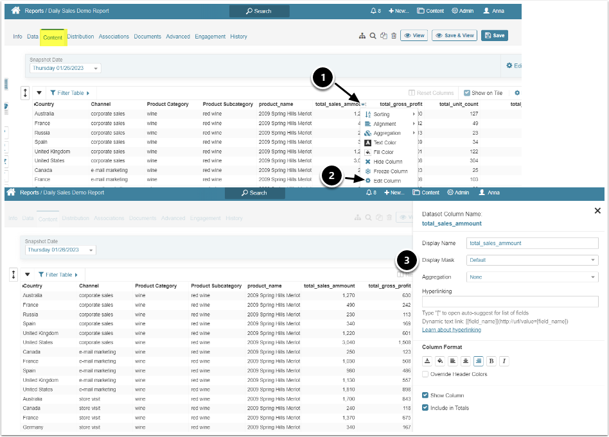
Task: Click the trash delete icon in the top toolbar
Action: click(x=393, y=36)
